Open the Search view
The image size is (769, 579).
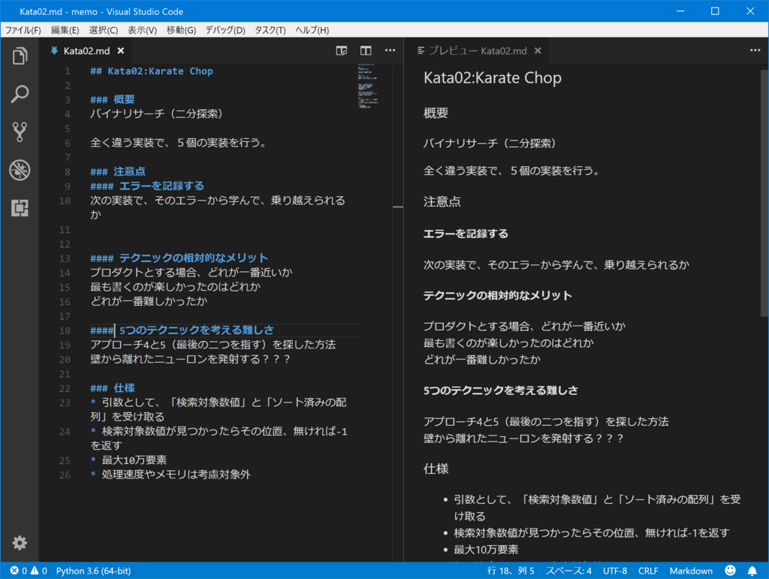pos(20,94)
